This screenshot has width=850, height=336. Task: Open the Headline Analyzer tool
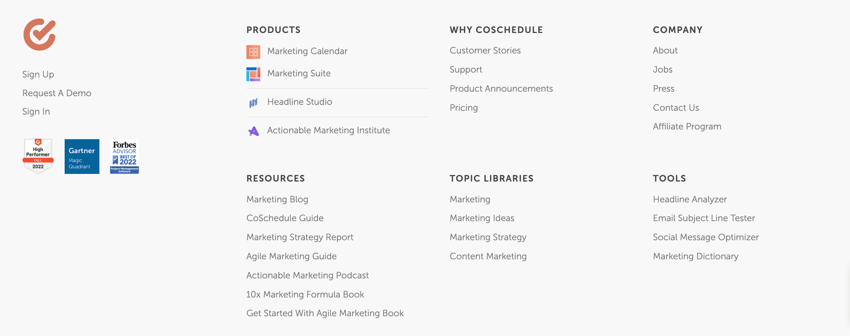(690, 199)
